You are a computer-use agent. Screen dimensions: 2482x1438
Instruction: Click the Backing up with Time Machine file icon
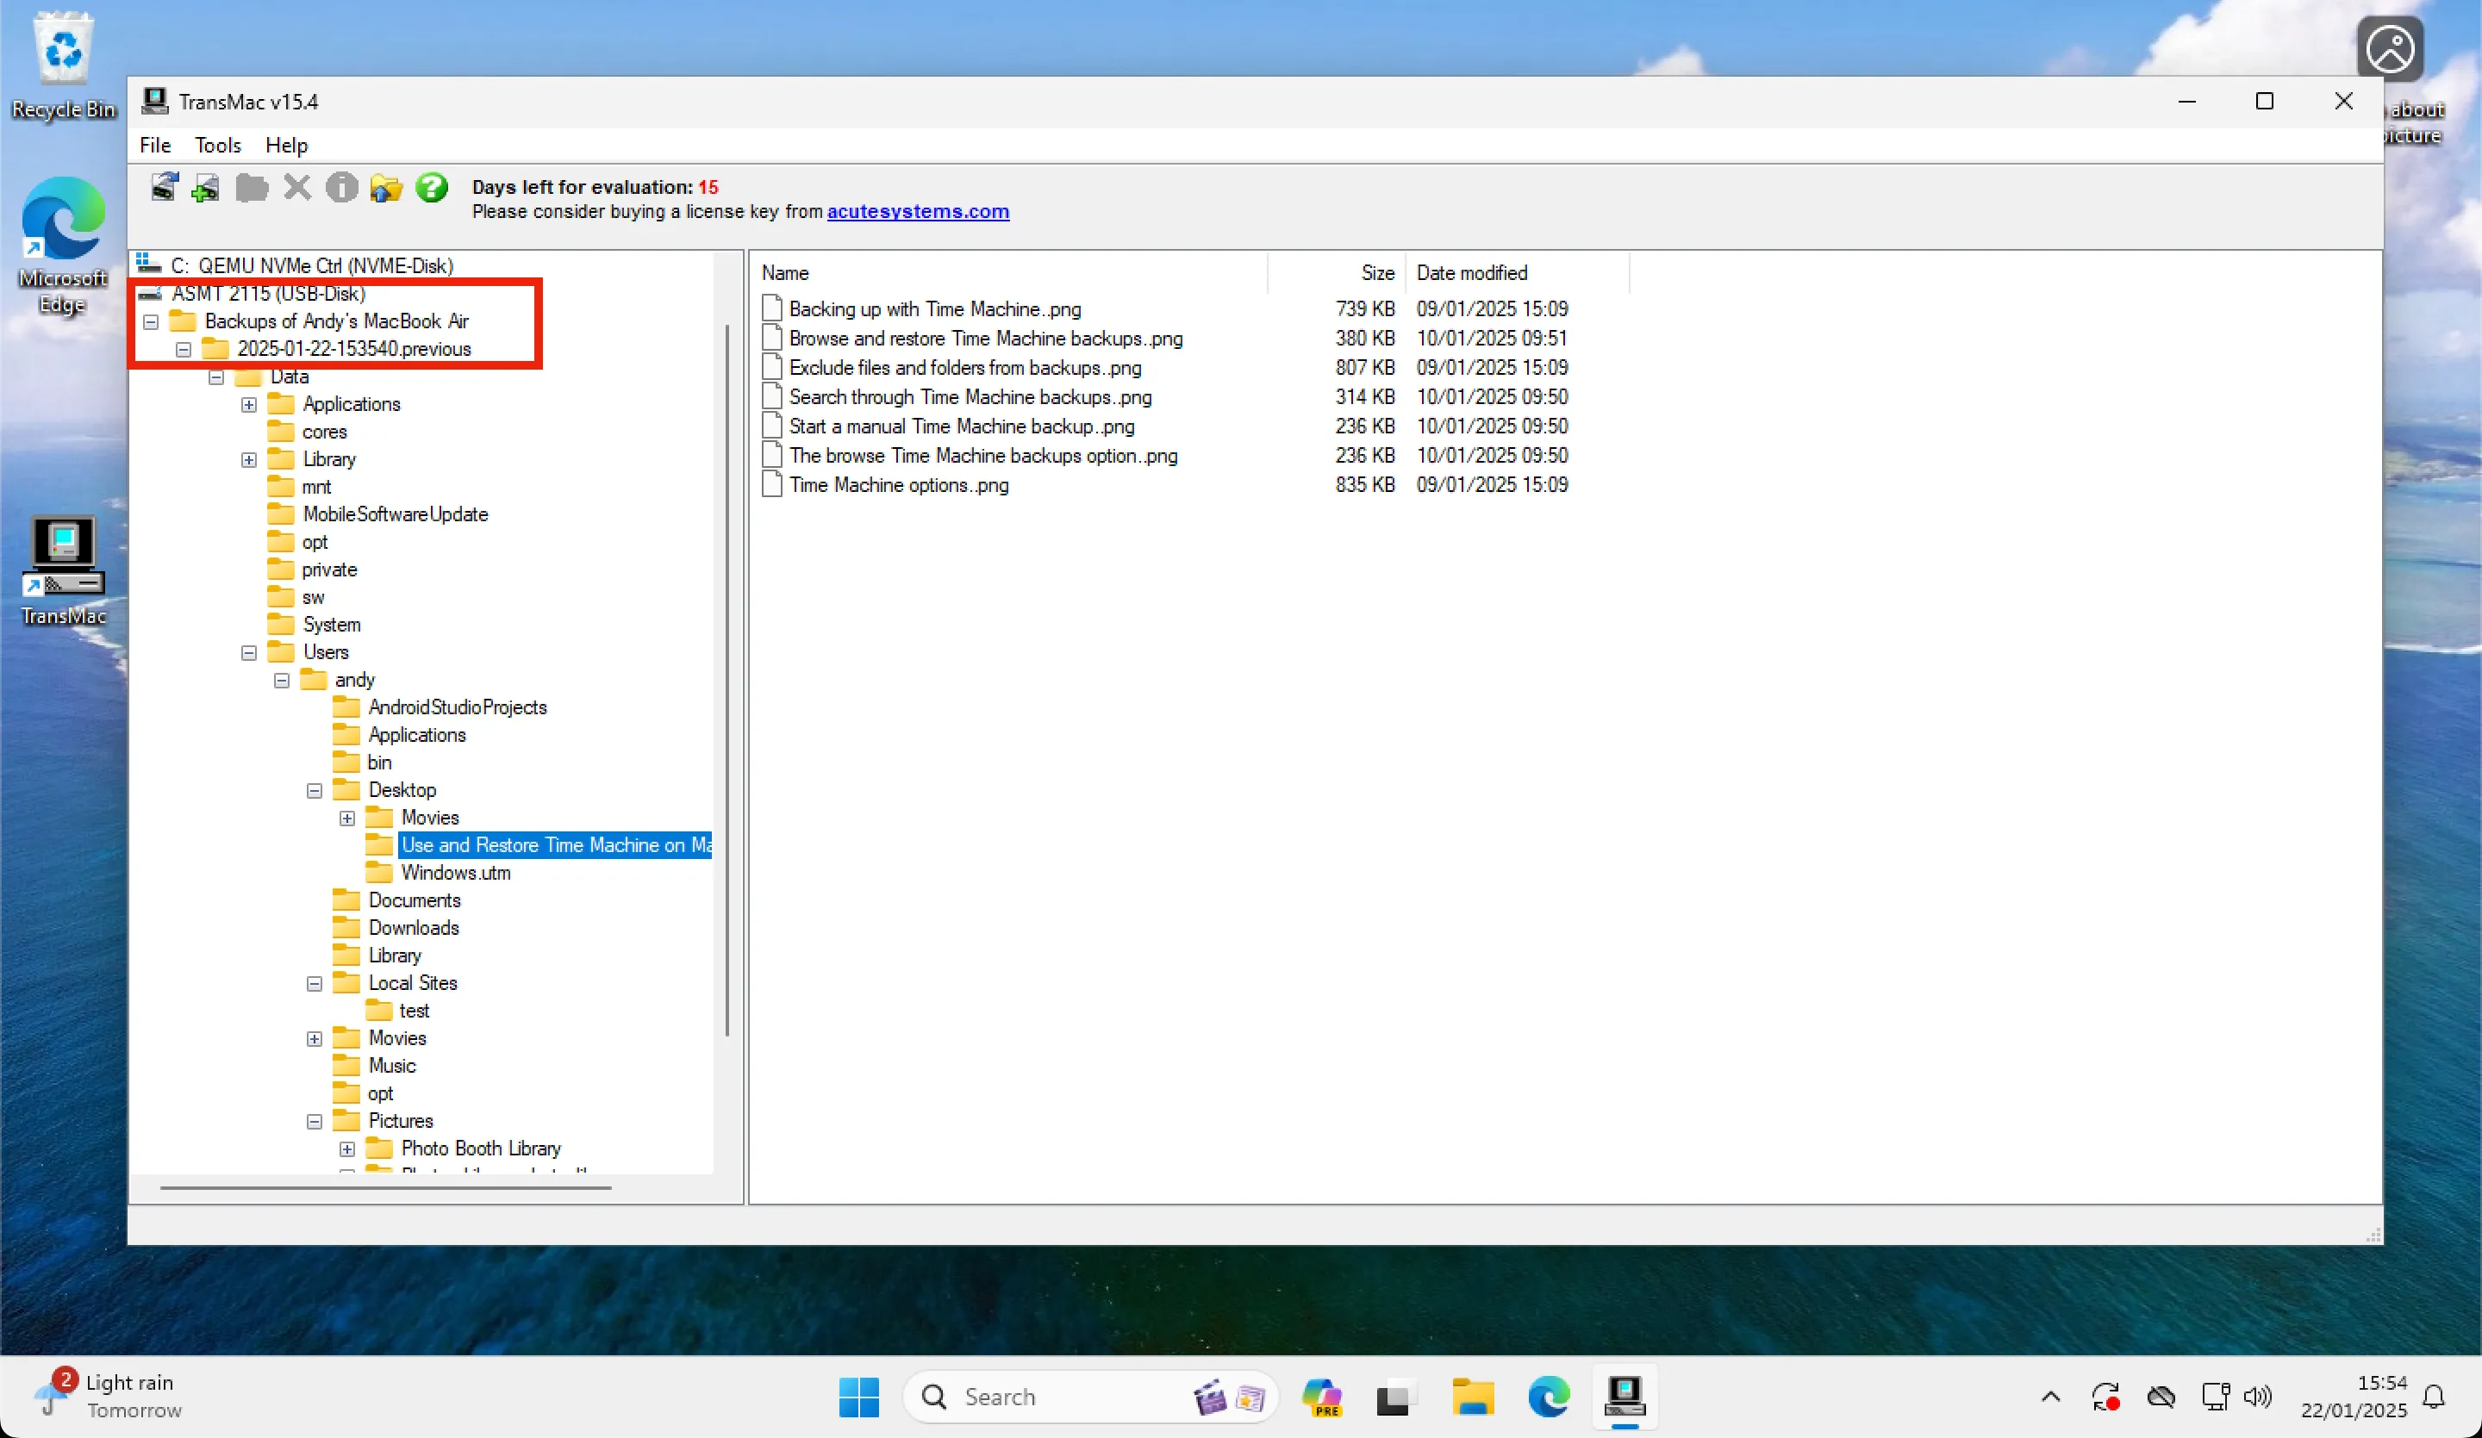click(x=772, y=308)
